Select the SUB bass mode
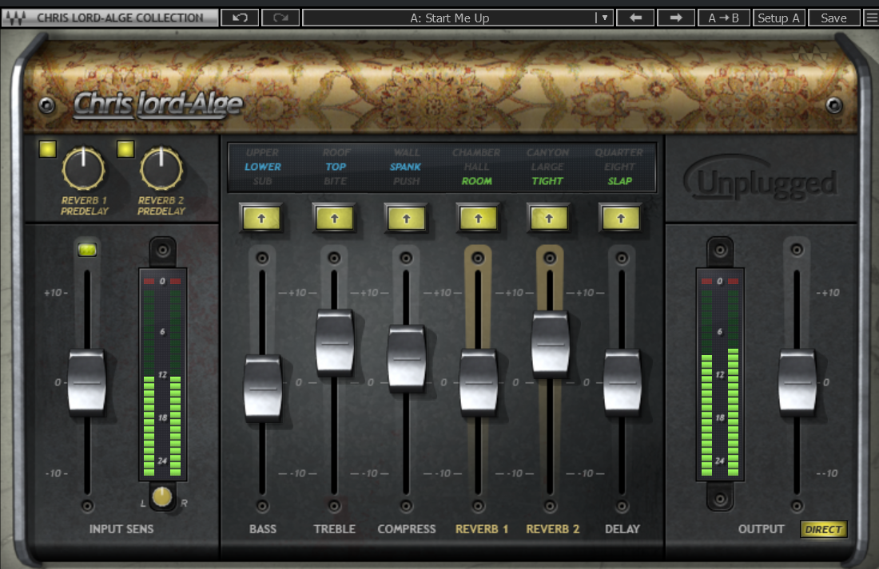 click(x=262, y=181)
